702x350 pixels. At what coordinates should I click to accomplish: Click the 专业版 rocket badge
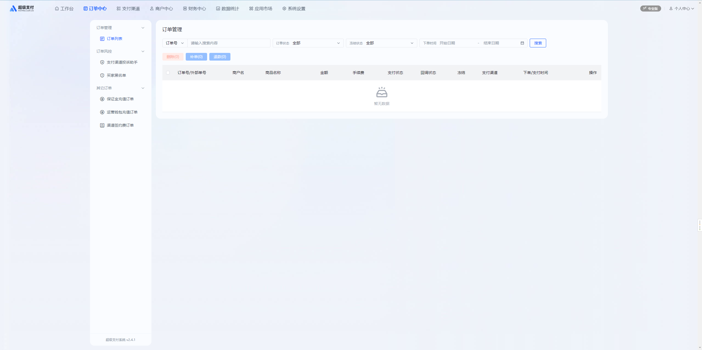(650, 8)
